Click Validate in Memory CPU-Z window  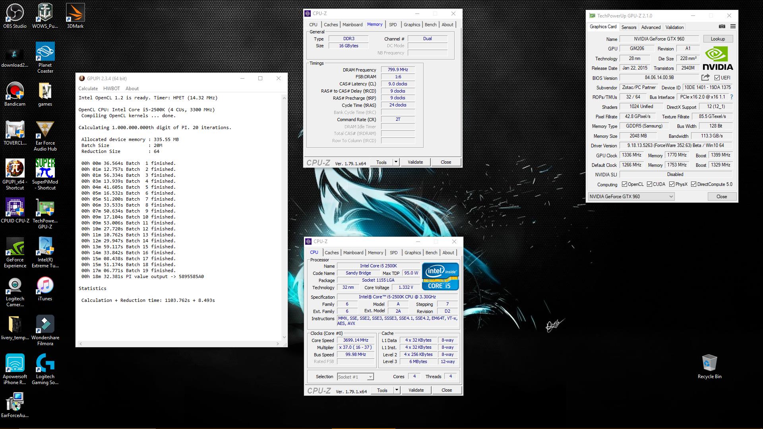pos(415,162)
